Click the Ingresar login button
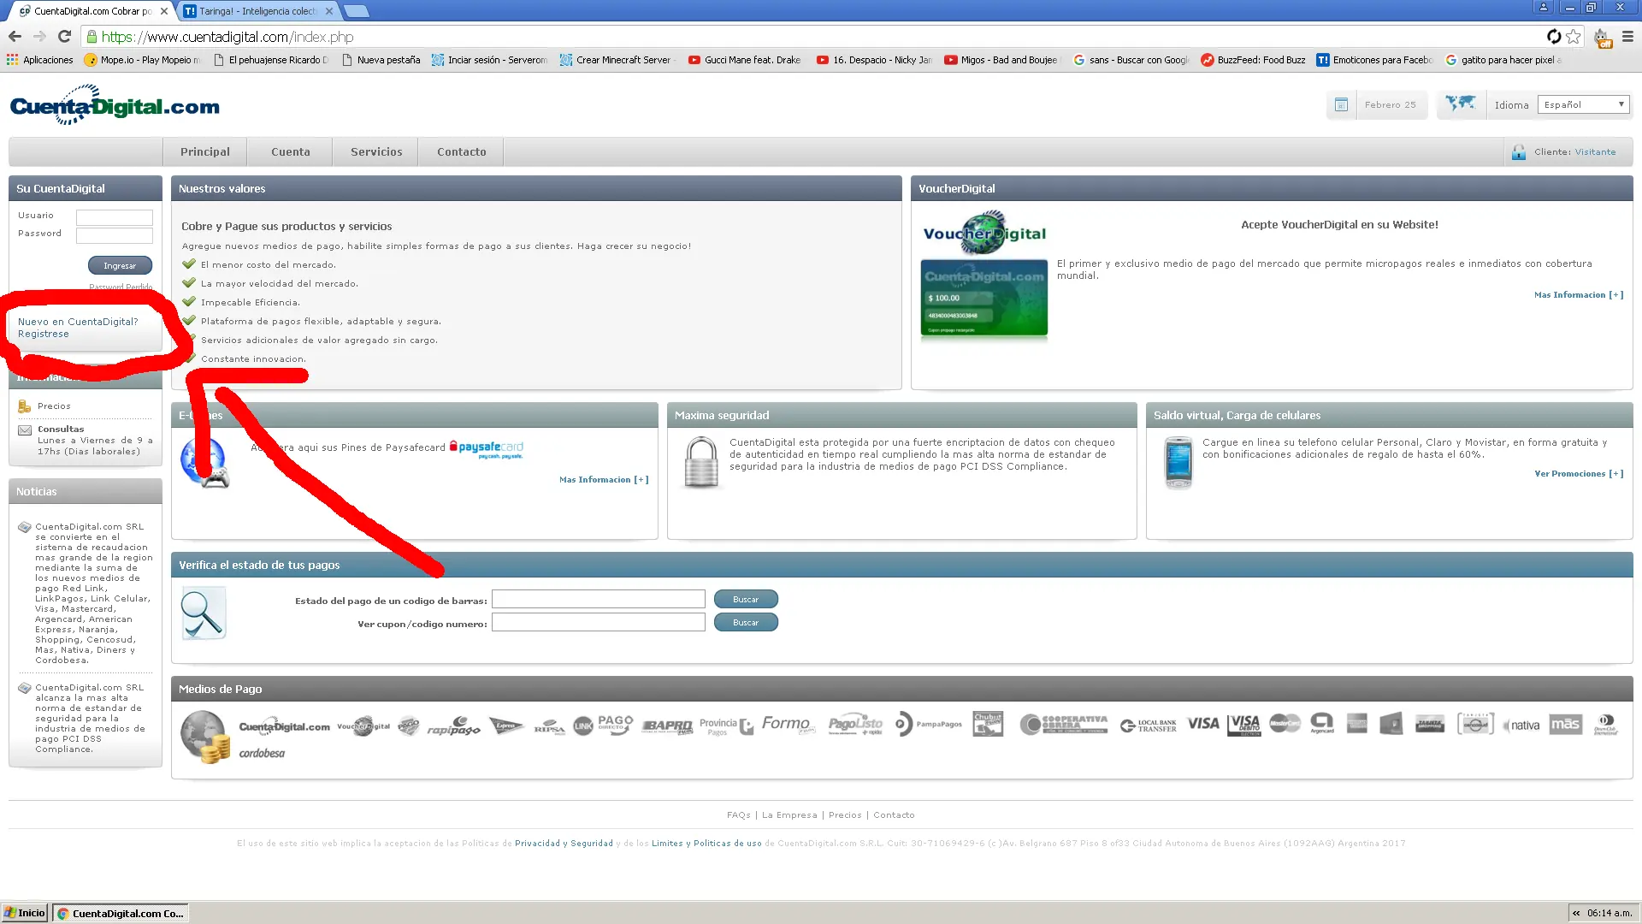This screenshot has width=1642, height=924. pyautogui.click(x=120, y=266)
